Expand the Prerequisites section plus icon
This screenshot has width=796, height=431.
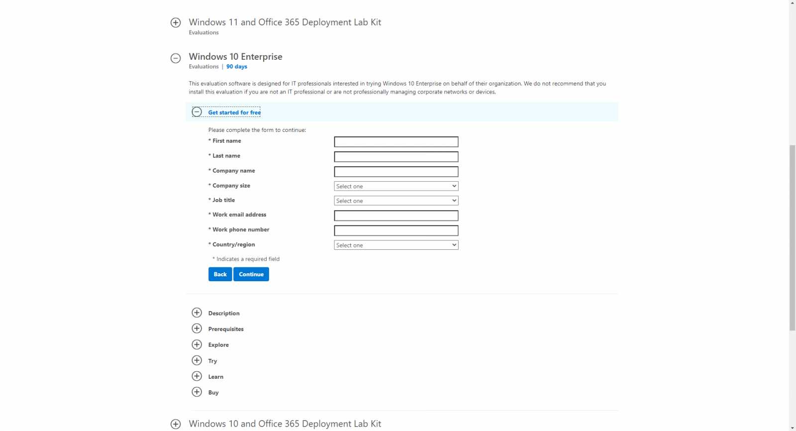click(197, 328)
